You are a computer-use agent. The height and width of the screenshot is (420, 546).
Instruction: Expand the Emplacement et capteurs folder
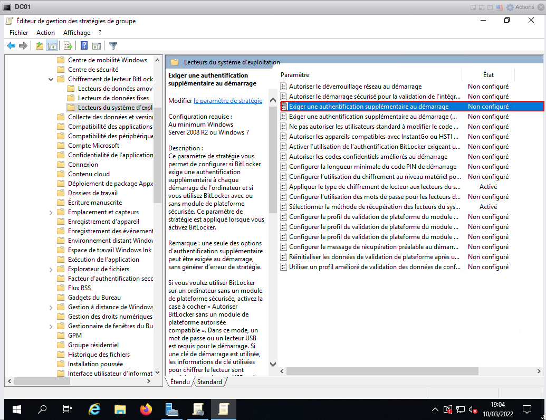(x=51, y=212)
